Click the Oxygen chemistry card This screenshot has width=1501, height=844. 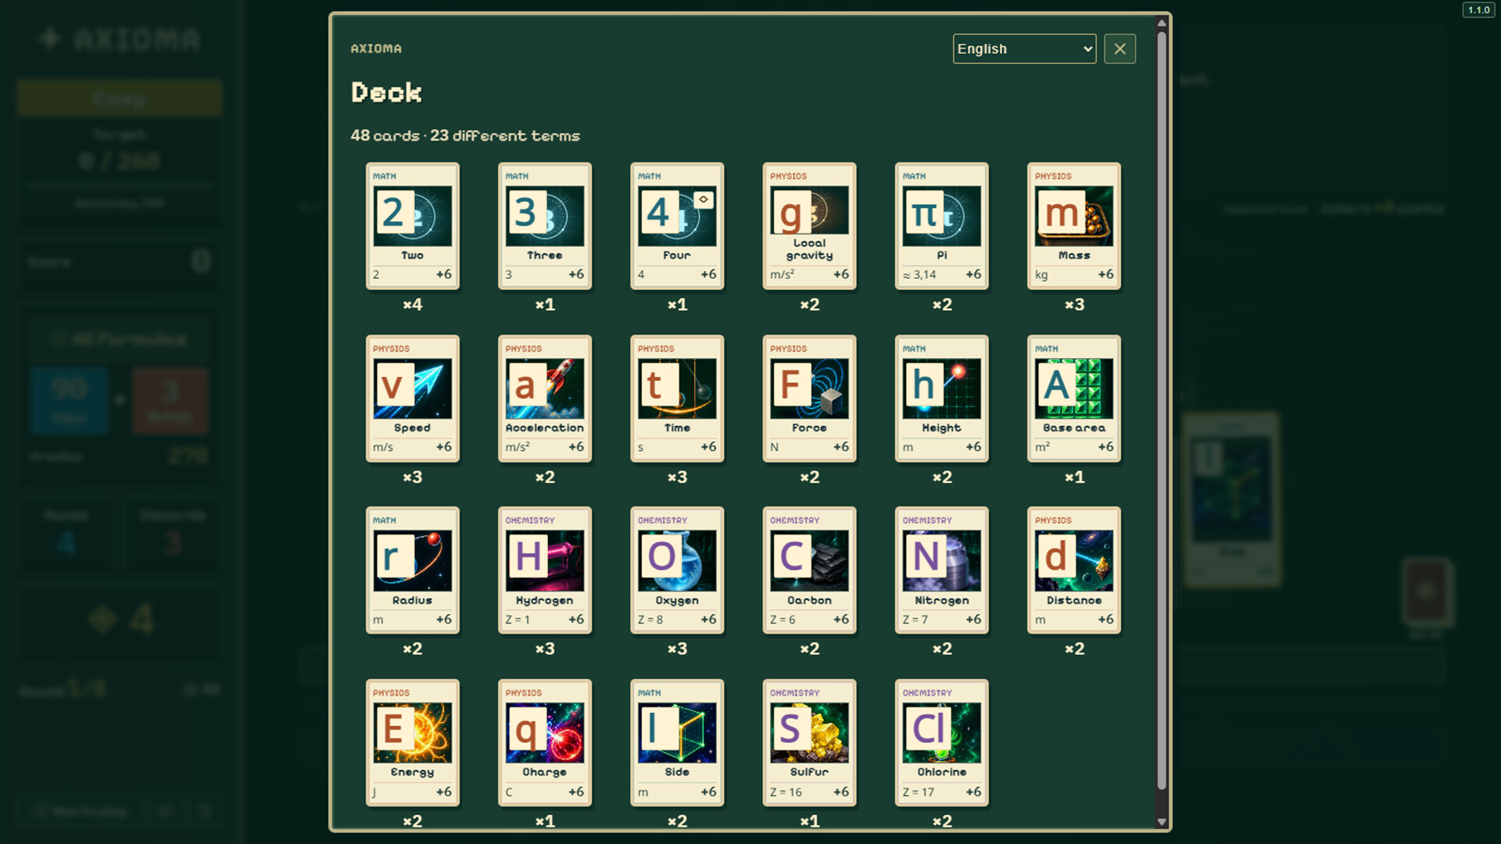[677, 570]
